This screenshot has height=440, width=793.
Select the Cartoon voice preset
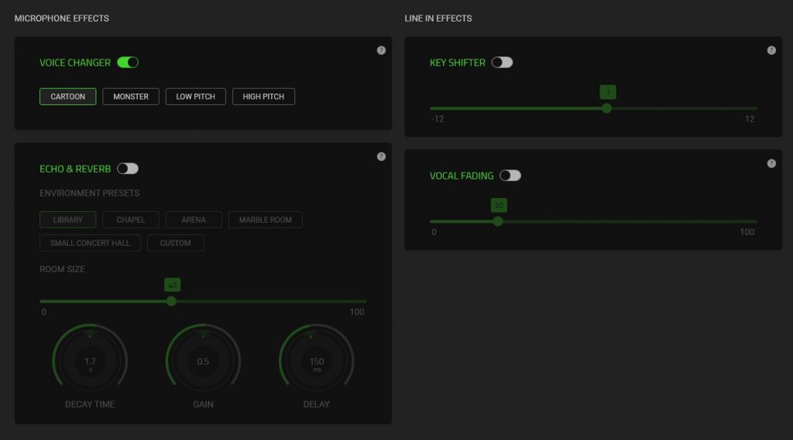(68, 97)
